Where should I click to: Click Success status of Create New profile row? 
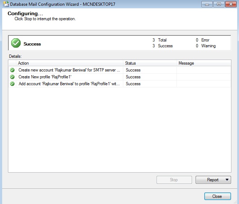[133, 77]
